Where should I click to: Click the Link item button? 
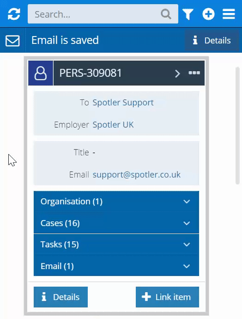[168, 297]
